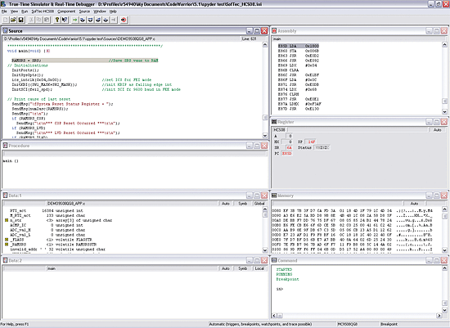The height and width of the screenshot is (328, 450).
Task: Click the Symb button in Data:2
Action: pos(243,268)
